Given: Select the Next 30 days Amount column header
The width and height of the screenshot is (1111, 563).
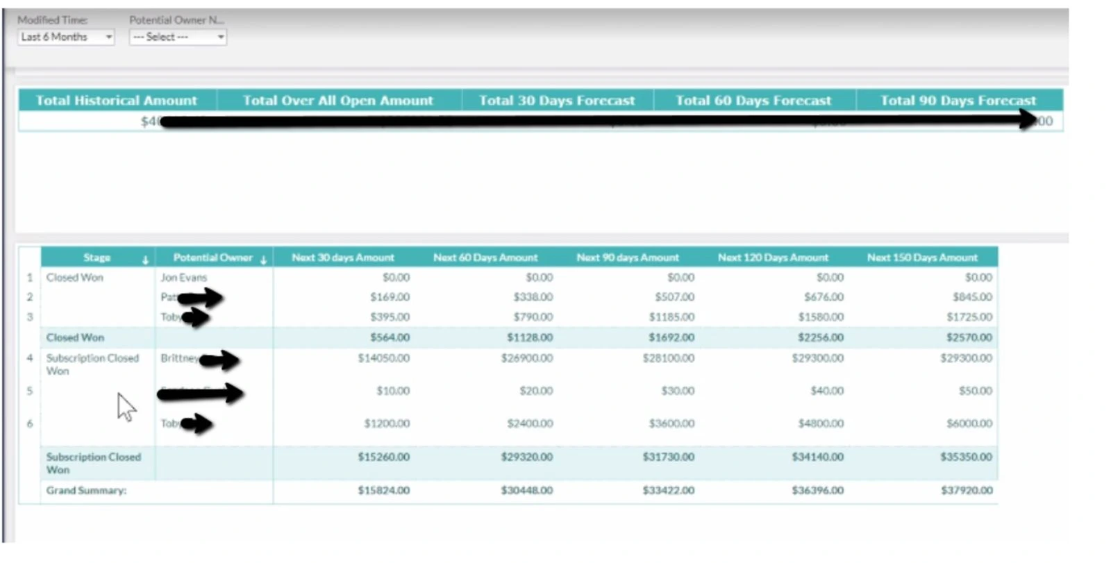Looking at the screenshot, I should point(342,258).
